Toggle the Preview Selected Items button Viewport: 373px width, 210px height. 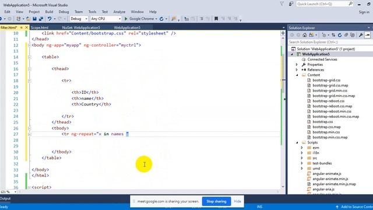367,35
